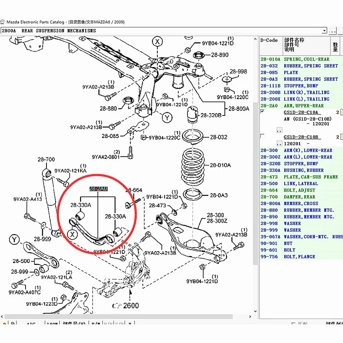
Task: Select 28-500 LINK, LATERAL list row
Action: 301,184
